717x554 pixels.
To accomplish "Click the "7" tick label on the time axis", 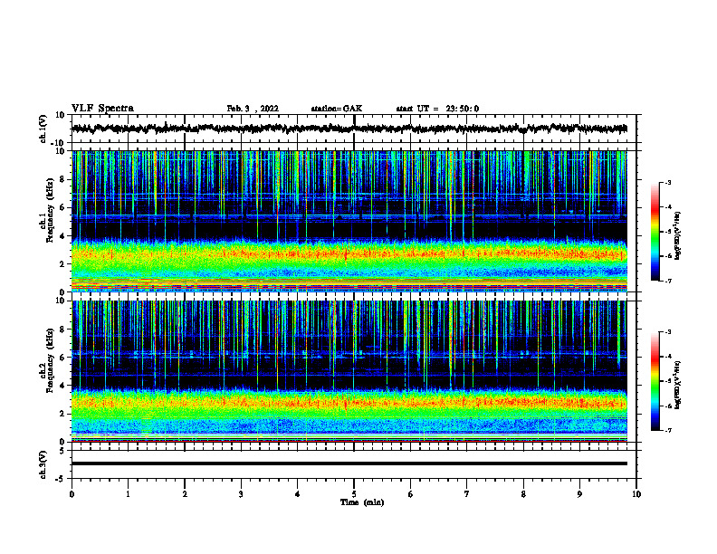I will click(x=467, y=494).
